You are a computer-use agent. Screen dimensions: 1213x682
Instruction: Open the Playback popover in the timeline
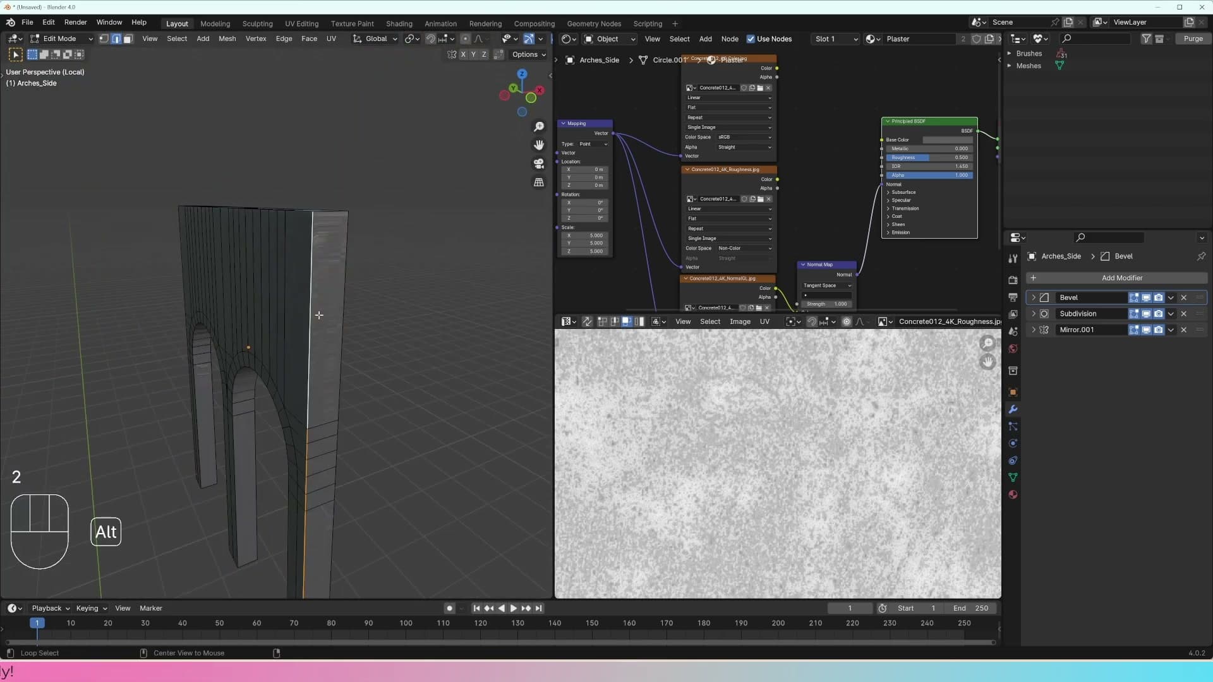coord(51,608)
